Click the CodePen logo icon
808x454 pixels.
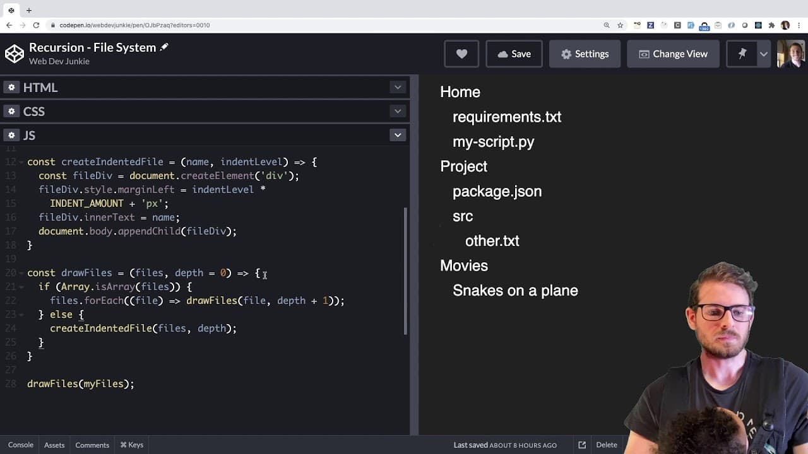point(14,54)
